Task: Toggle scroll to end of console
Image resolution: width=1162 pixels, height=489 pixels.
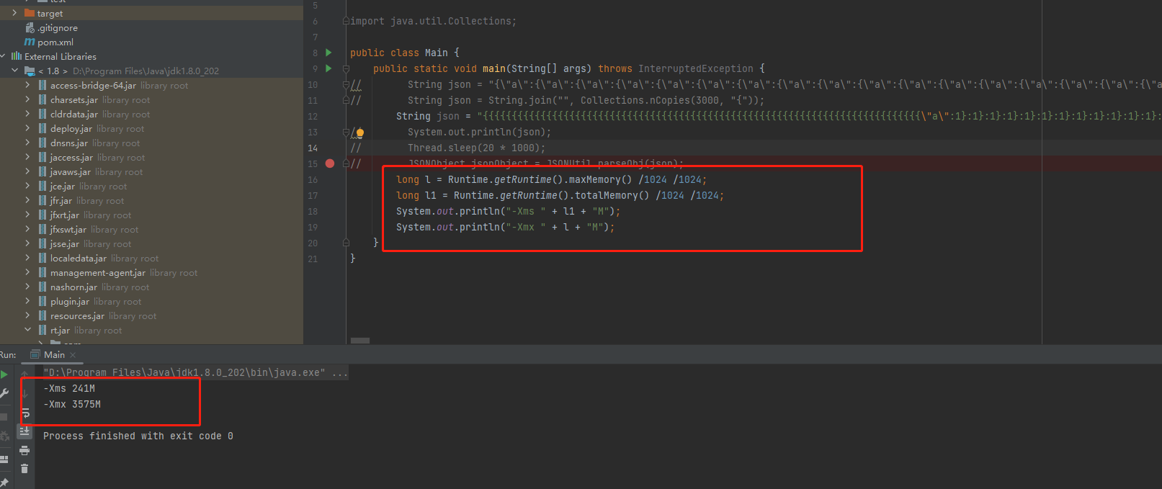Action: click(24, 431)
